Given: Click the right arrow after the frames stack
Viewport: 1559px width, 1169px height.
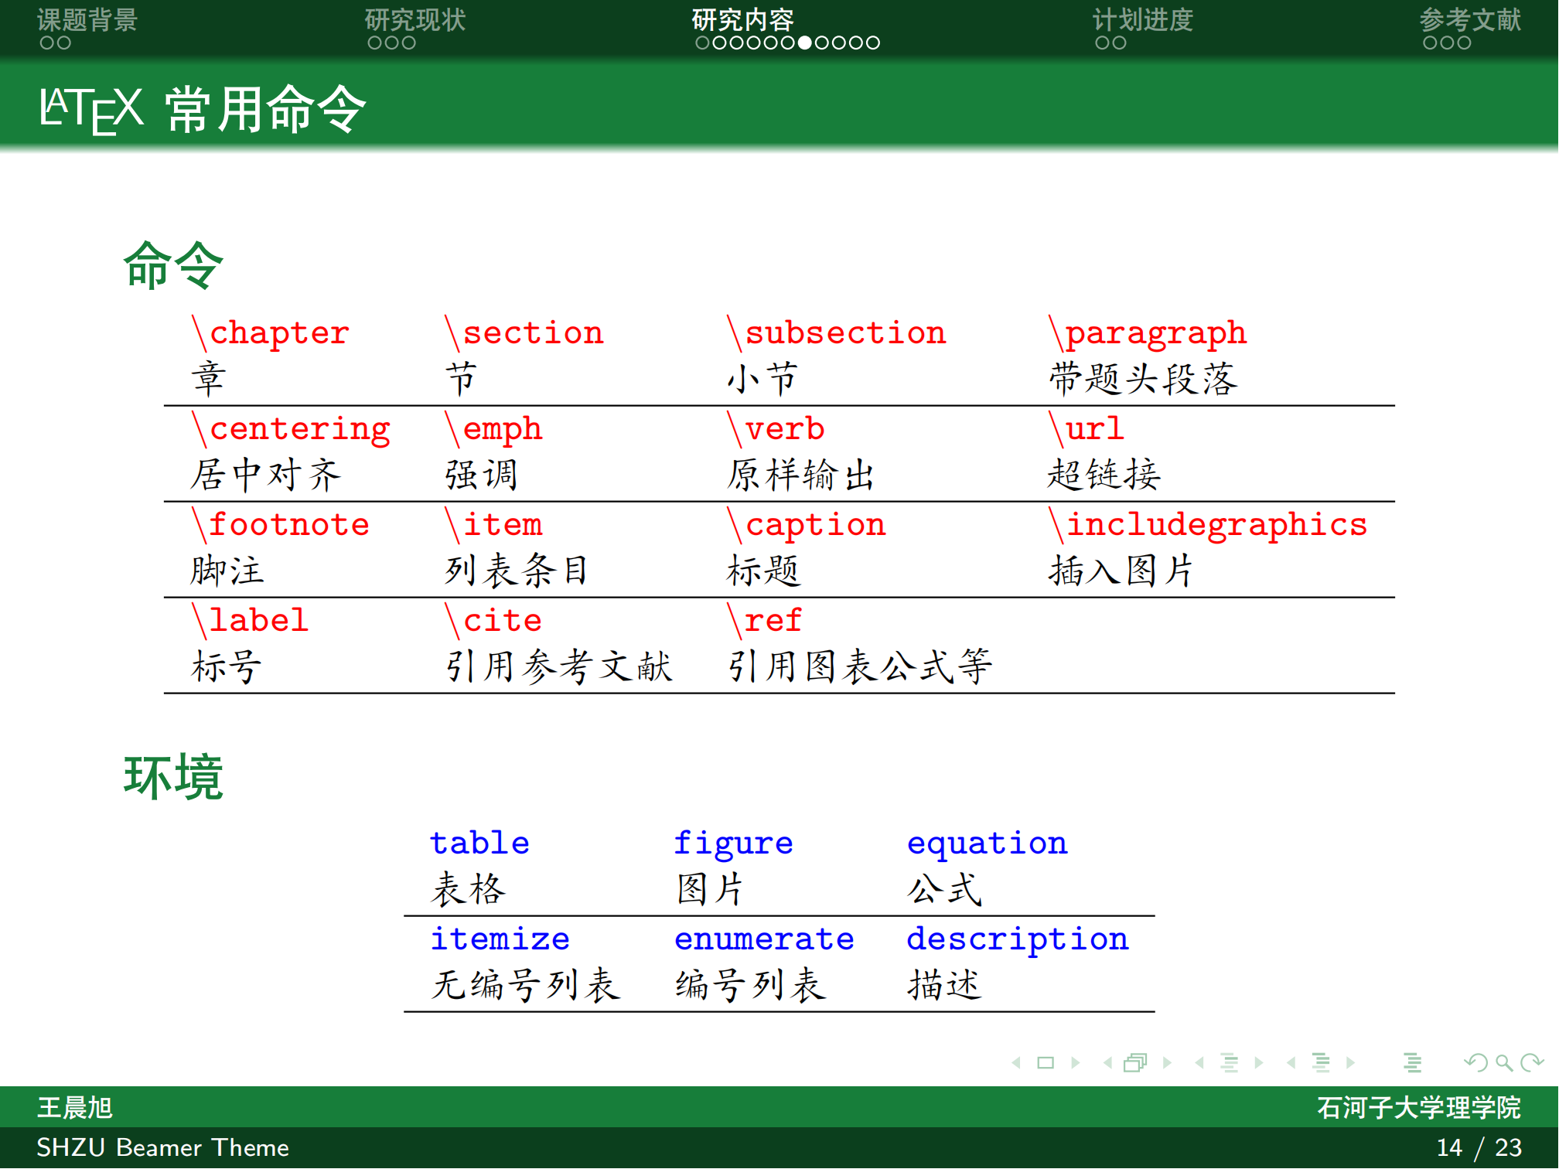Looking at the screenshot, I should coord(1168,1062).
